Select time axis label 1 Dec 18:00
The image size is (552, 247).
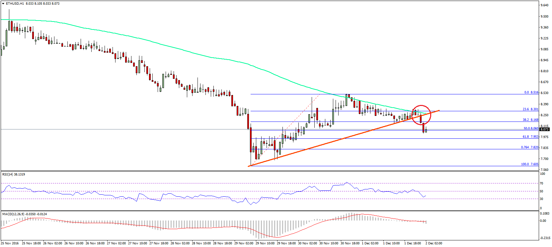click(413, 243)
